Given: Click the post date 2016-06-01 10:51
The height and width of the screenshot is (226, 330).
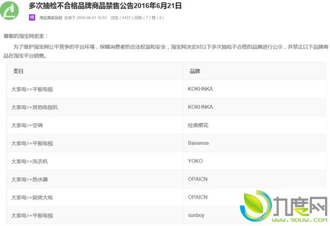Looking at the screenshot, I should (x=92, y=18).
